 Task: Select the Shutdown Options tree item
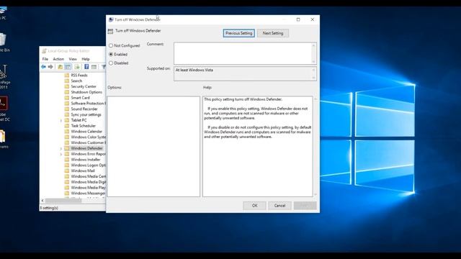click(x=86, y=92)
